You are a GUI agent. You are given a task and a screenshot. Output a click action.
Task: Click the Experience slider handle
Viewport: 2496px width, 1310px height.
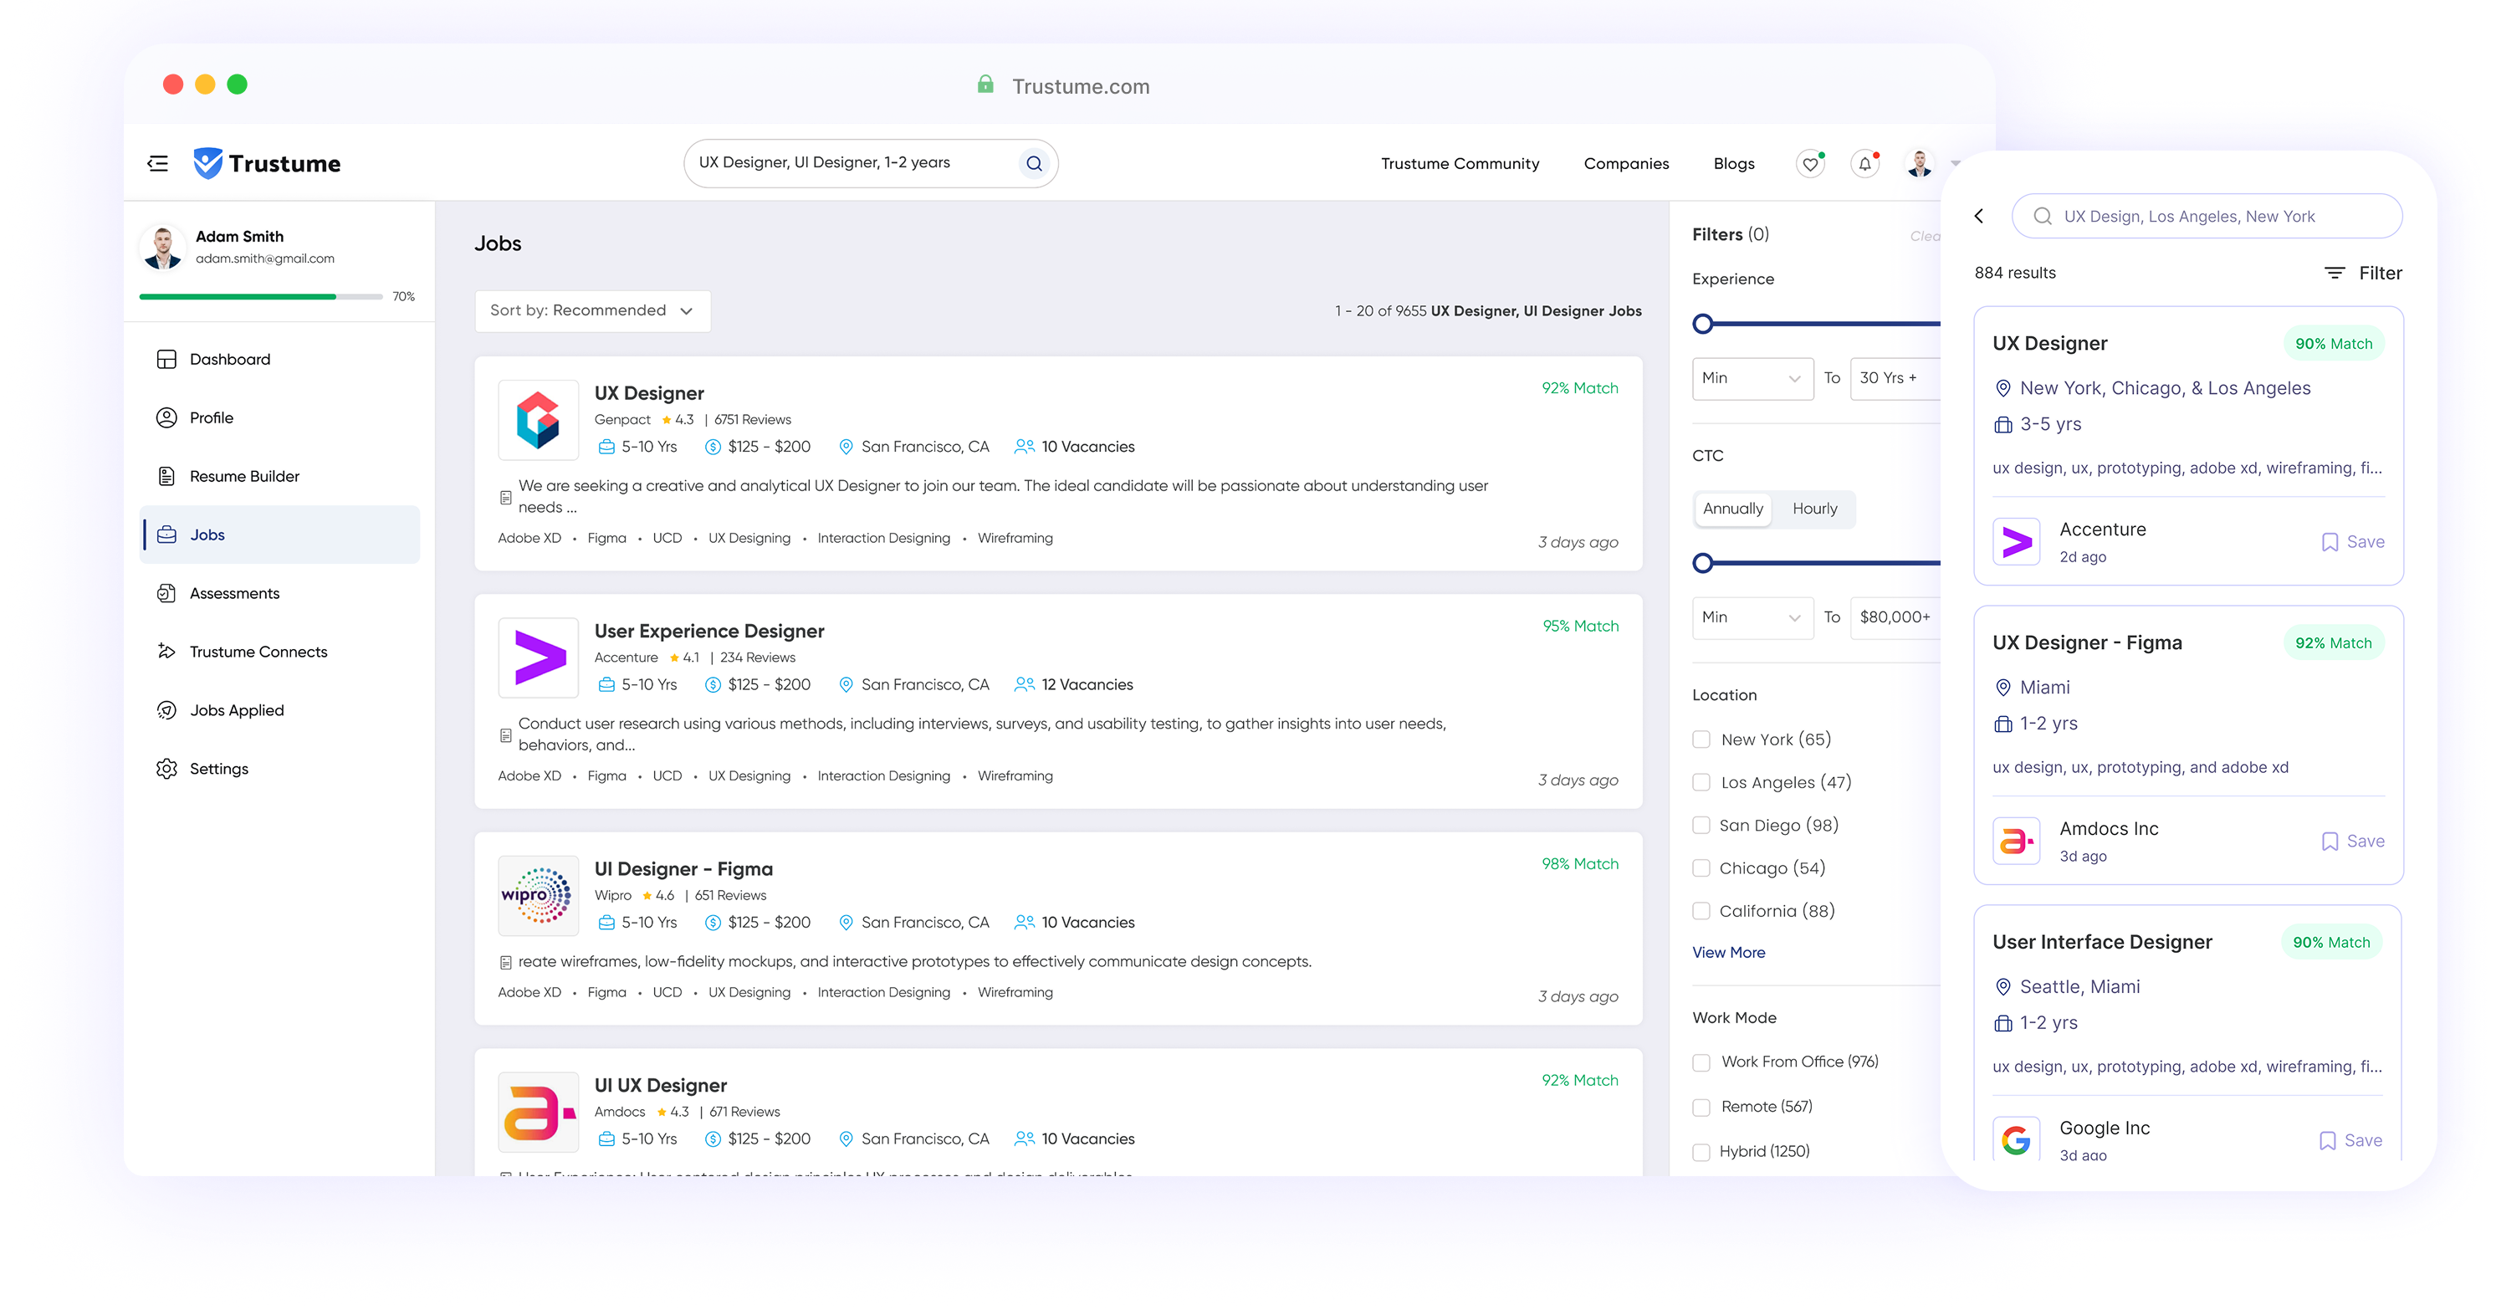1702,324
